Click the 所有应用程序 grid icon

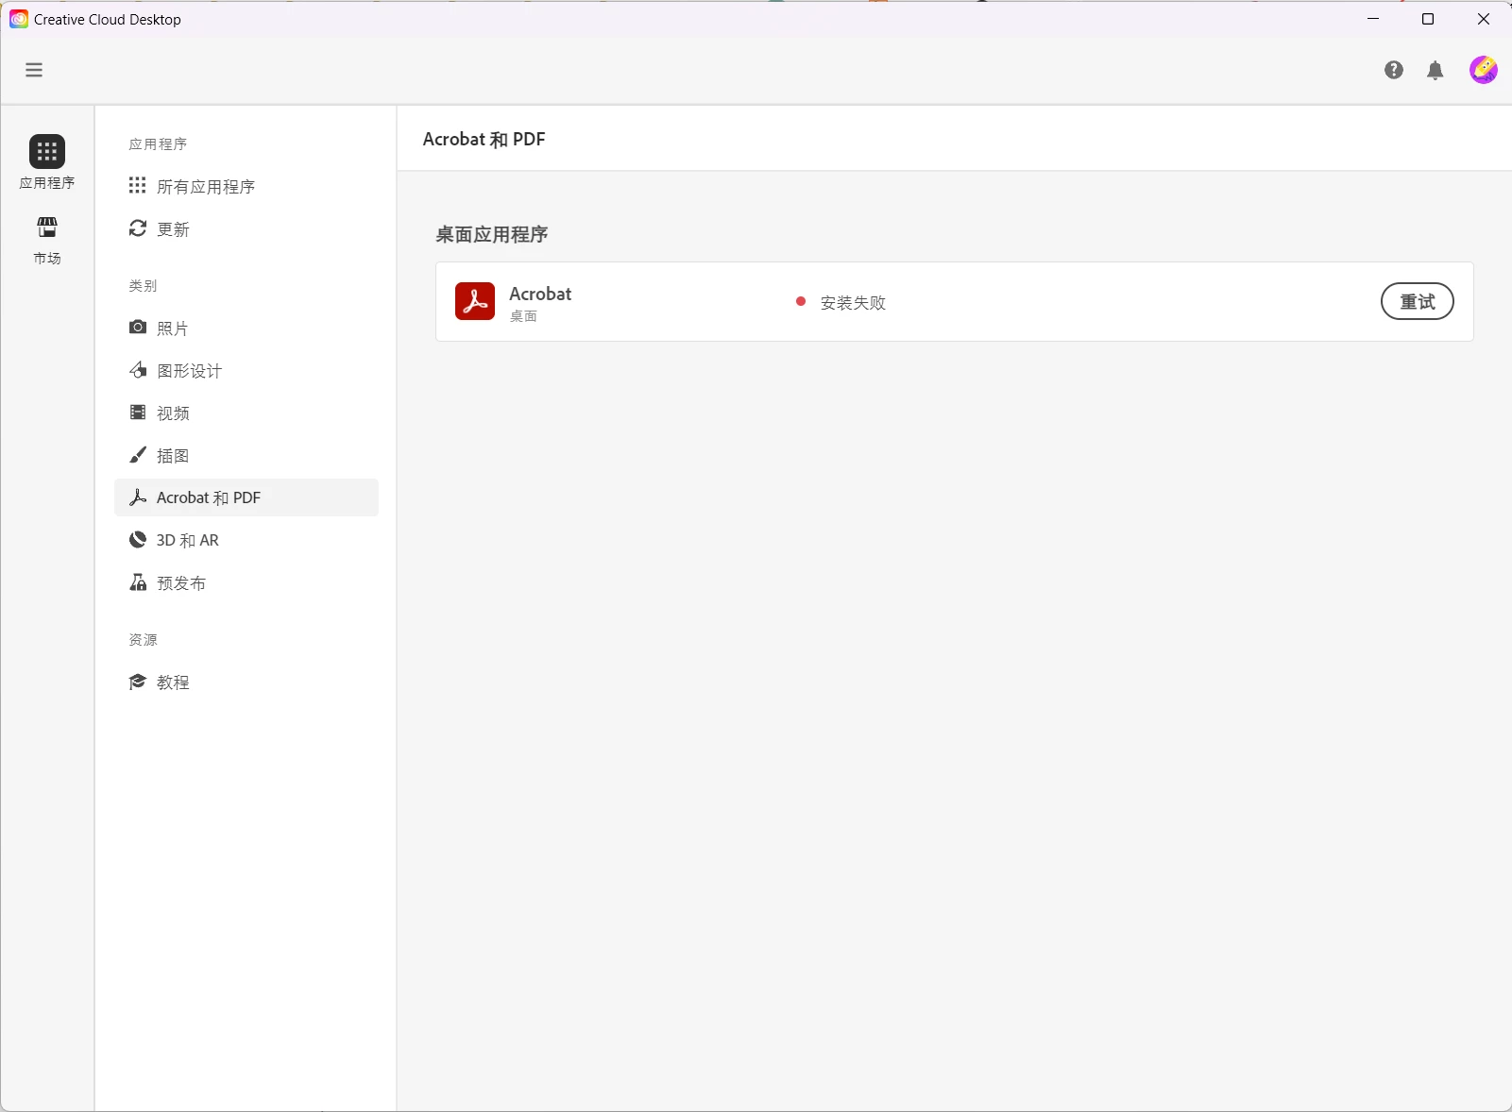[138, 185]
